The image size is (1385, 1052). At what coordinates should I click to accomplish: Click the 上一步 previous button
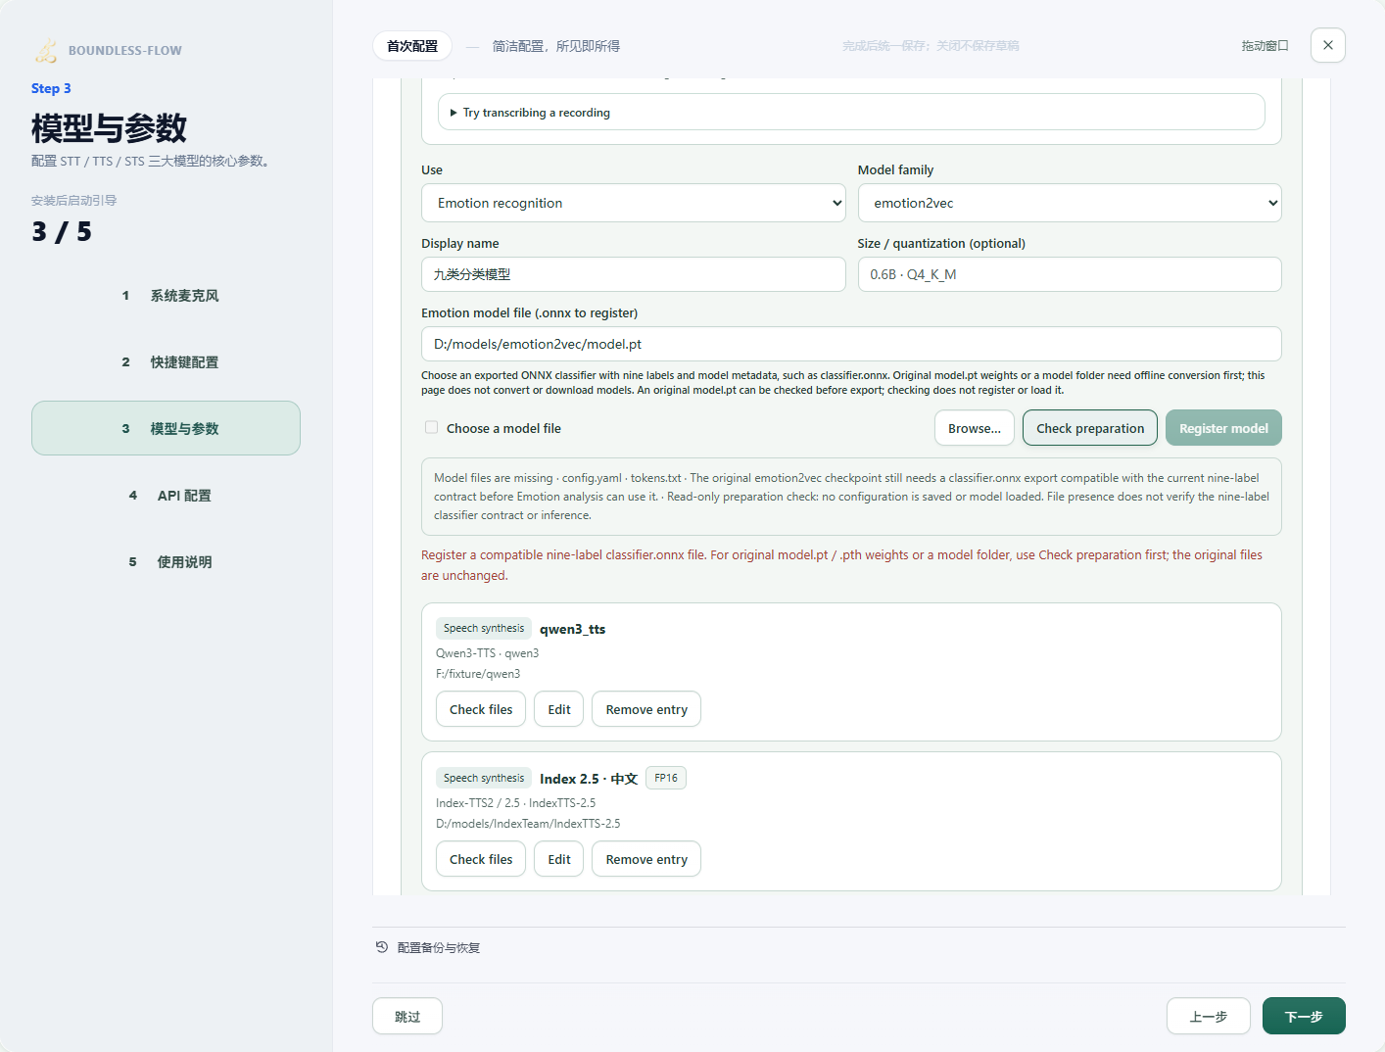point(1209,1016)
